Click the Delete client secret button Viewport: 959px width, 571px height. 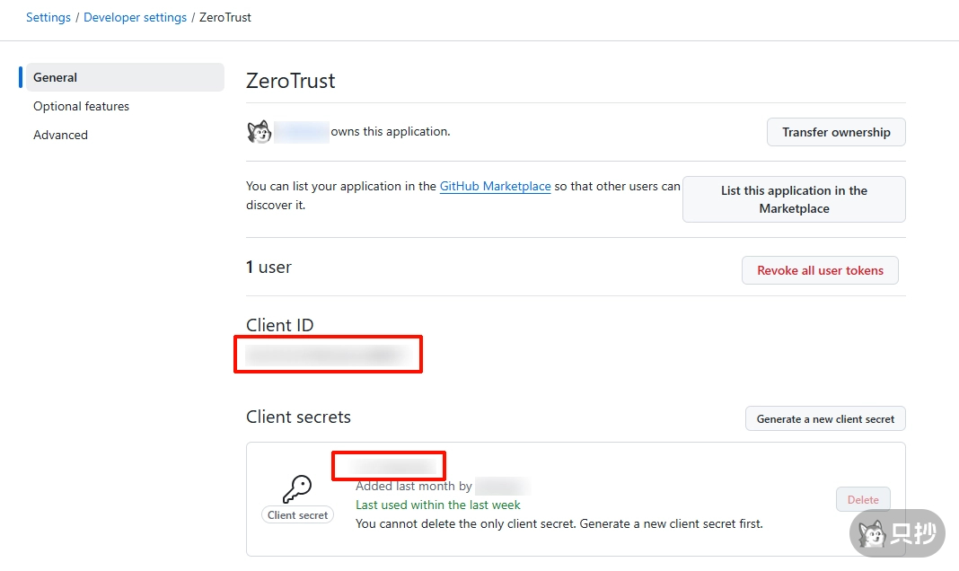click(863, 499)
